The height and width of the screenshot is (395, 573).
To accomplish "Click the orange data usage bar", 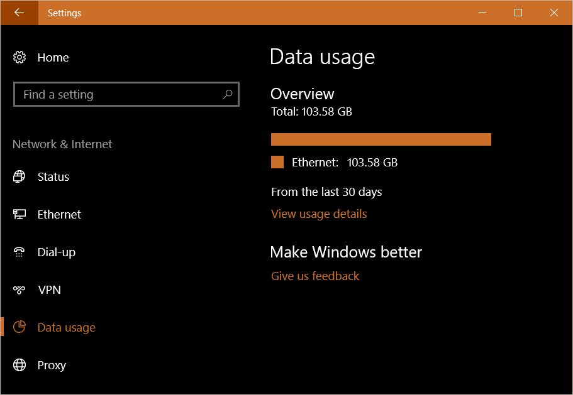I will coord(381,139).
